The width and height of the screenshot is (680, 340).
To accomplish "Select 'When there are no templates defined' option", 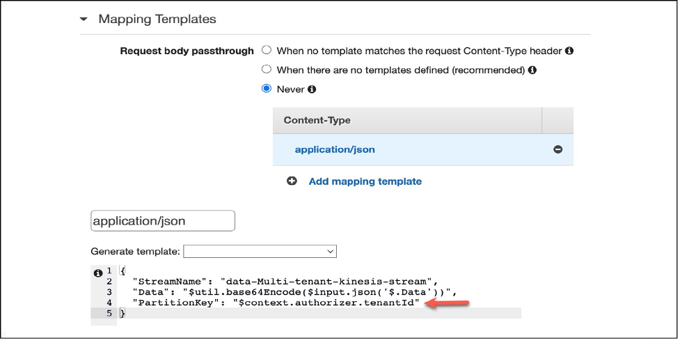I will click(267, 70).
